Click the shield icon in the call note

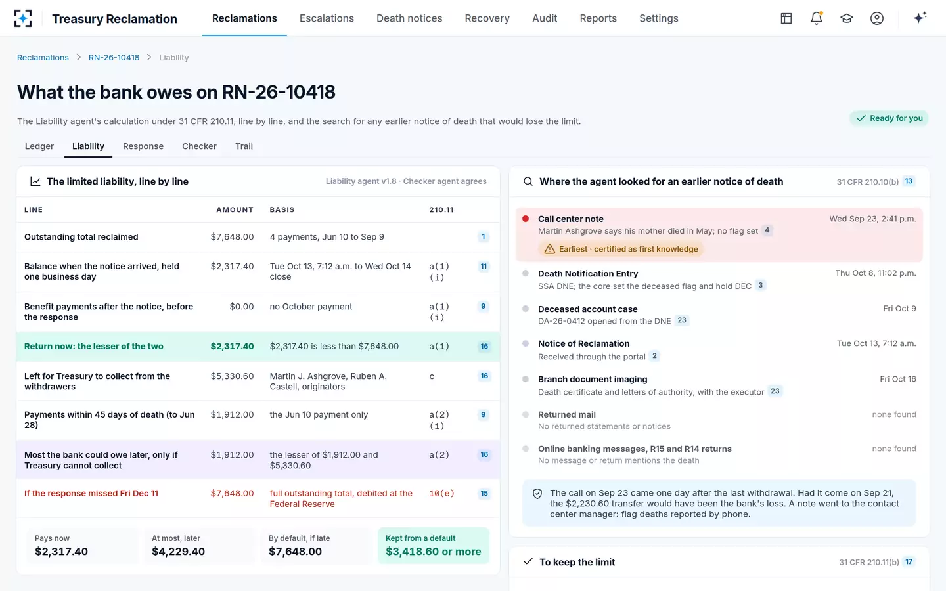[537, 494]
